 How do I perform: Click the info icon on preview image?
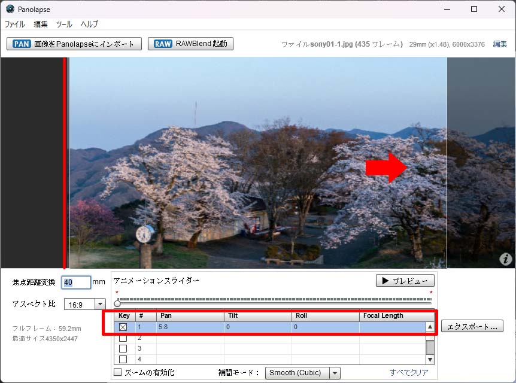point(506,259)
